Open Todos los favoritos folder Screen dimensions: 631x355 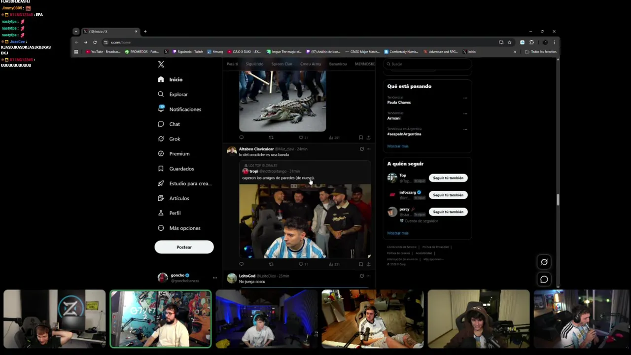(x=541, y=52)
